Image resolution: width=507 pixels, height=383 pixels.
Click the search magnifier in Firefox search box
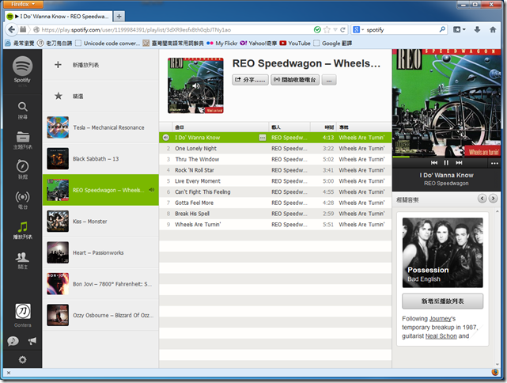coord(442,30)
